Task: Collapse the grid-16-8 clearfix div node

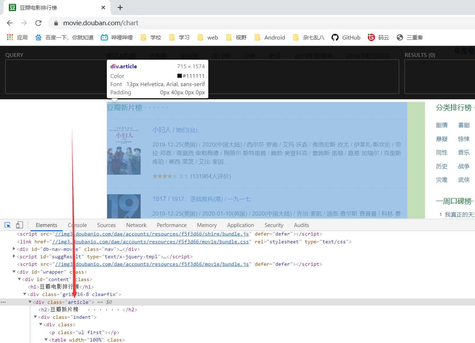Action: click(25, 294)
